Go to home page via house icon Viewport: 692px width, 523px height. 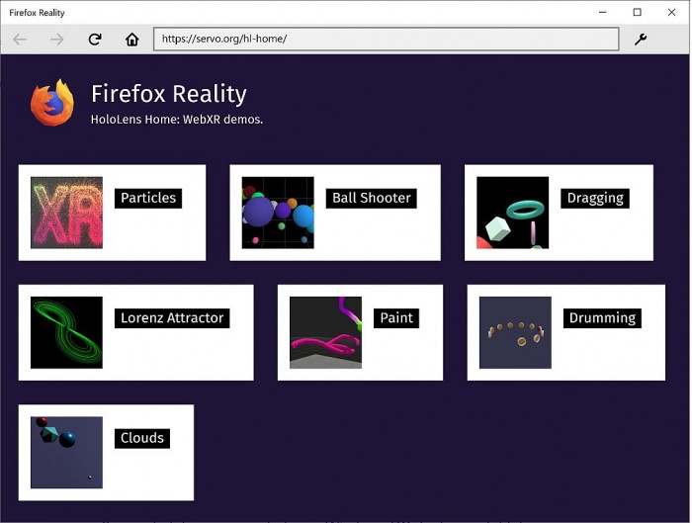132,40
